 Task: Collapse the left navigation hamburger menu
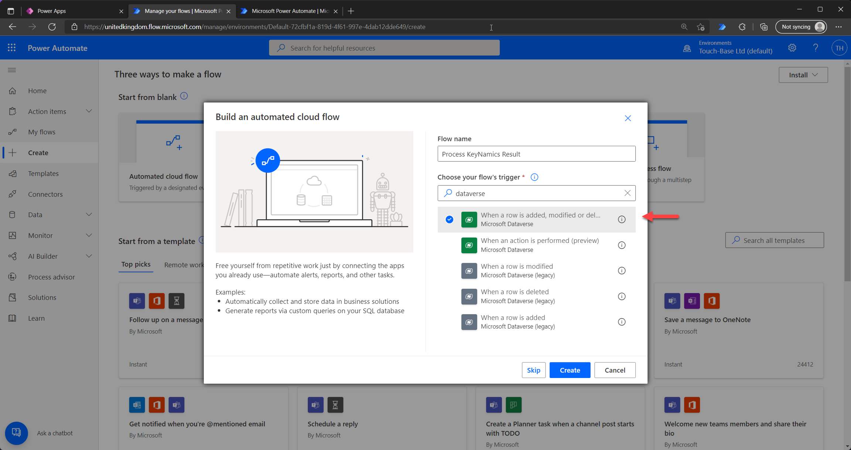point(12,70)
